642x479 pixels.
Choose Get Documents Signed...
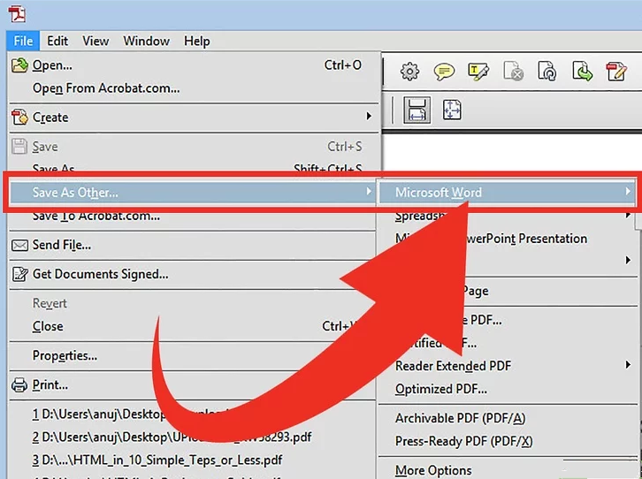tap(193, 274)
